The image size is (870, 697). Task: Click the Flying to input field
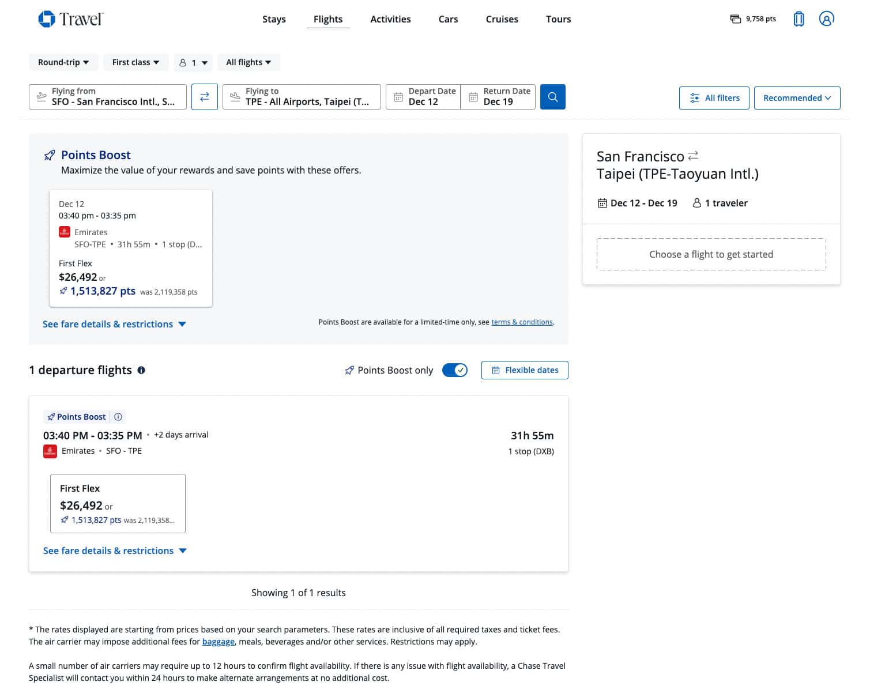(x=302, y=97)
